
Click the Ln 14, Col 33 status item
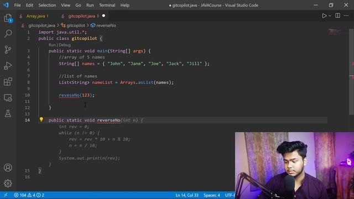coord(187,195)
